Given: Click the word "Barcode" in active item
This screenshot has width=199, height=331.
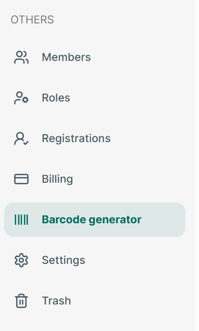Looking at the screenshot, I should [x=64, y=220].
